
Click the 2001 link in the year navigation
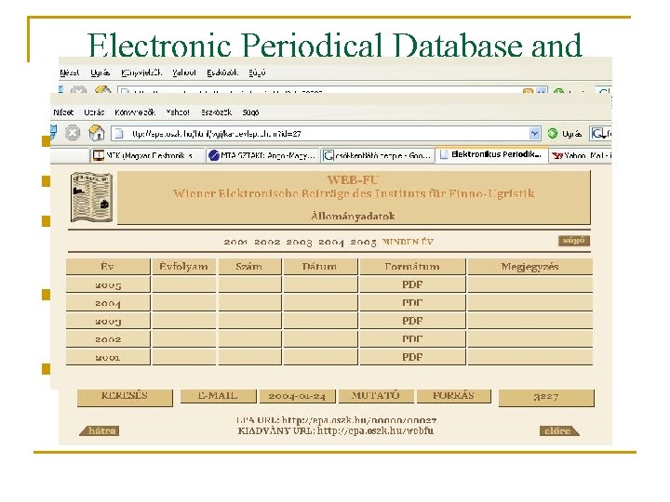click(x=235, y=242)
